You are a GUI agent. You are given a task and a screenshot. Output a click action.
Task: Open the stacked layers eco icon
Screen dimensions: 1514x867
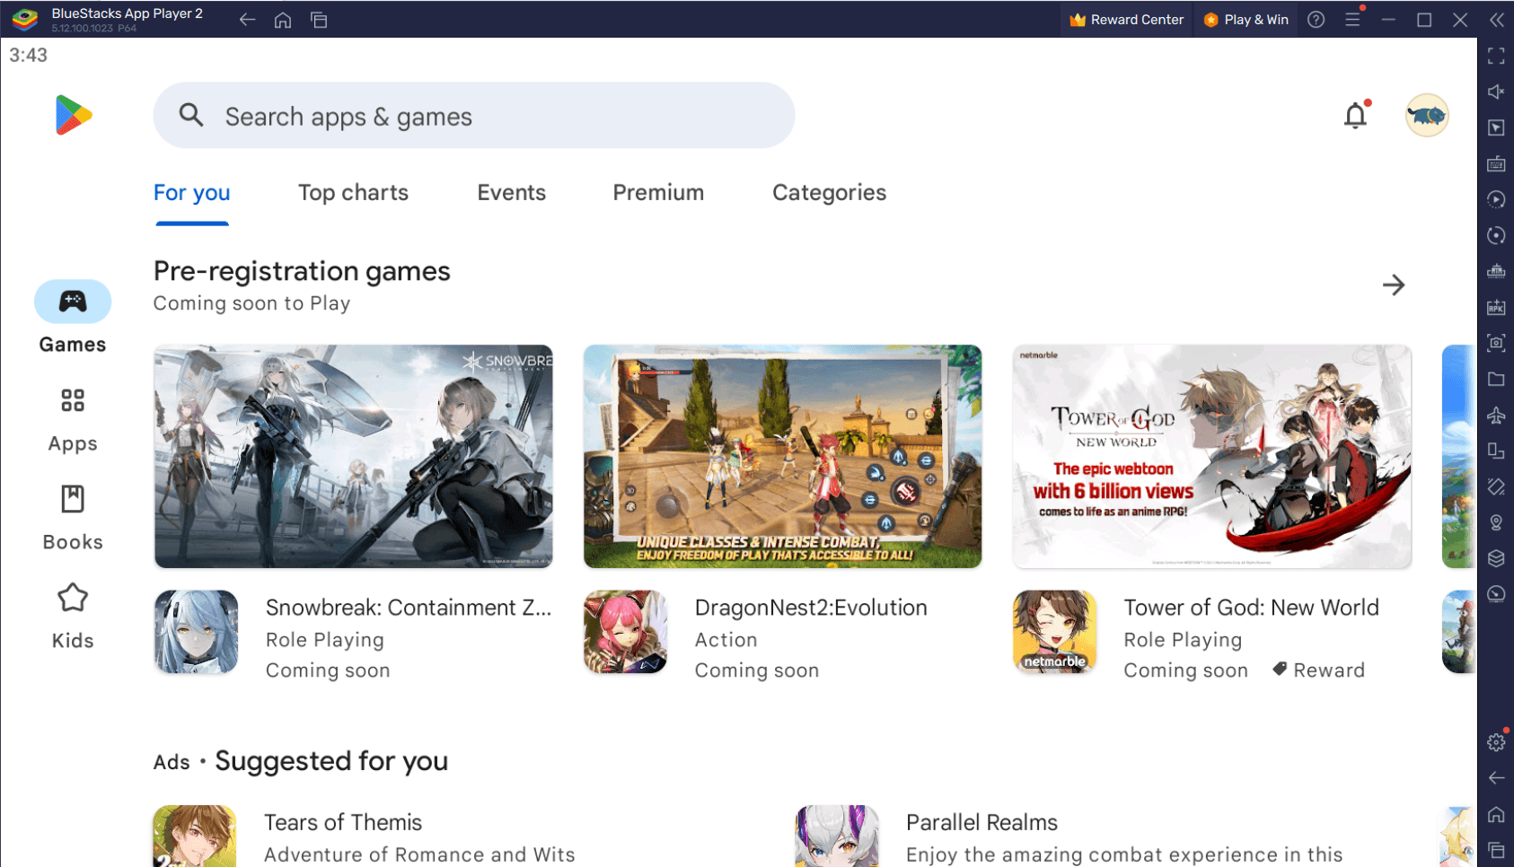coord(1496,558)
